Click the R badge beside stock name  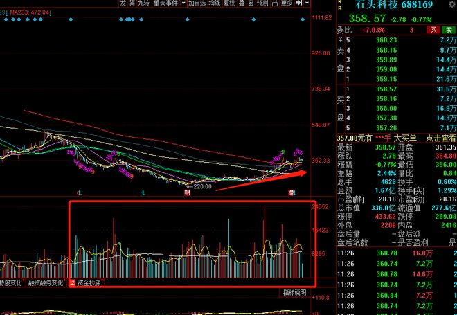point(340,8)
